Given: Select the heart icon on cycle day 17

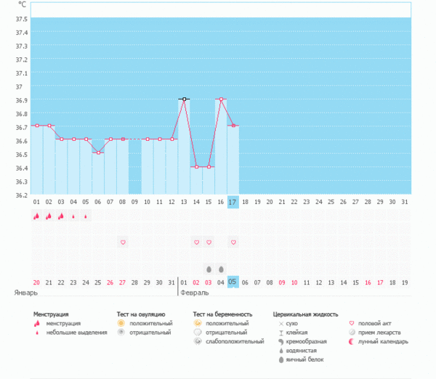Looking at the screenshot, I should [233, 242].
